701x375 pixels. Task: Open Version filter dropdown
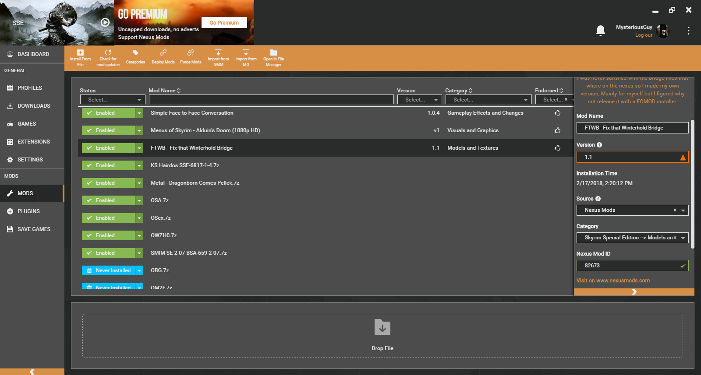[x=420, y=100]
